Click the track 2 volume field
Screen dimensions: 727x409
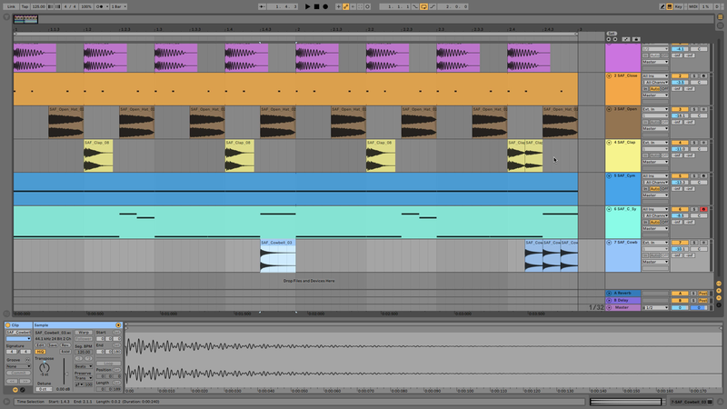coord(680,82)
